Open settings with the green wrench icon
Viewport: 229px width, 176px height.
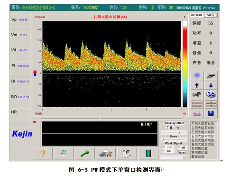[x=85, y=153]
